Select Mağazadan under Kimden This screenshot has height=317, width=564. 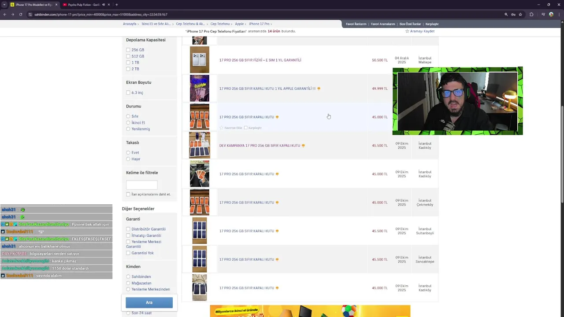tap(128, 283)
